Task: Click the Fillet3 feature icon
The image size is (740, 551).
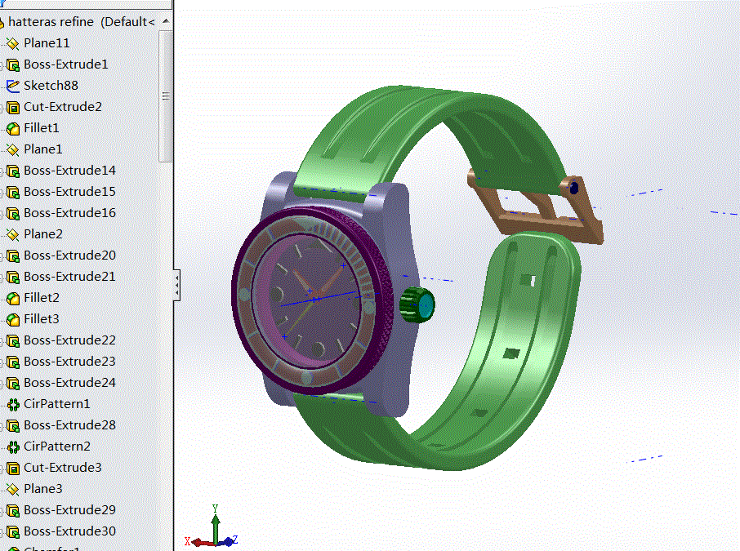Action: 13,319
